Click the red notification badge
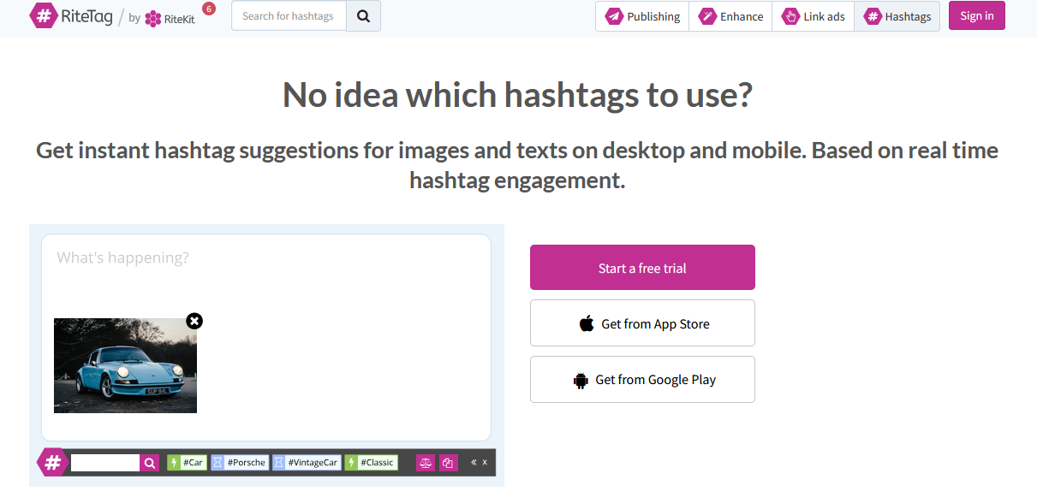The height and width of the screenshot is (497, 1037). (x=209, y=9)
